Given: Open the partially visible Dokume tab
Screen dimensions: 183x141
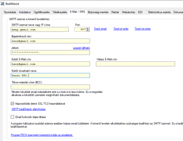Looking at the screenshot, I should pos(178,12).
